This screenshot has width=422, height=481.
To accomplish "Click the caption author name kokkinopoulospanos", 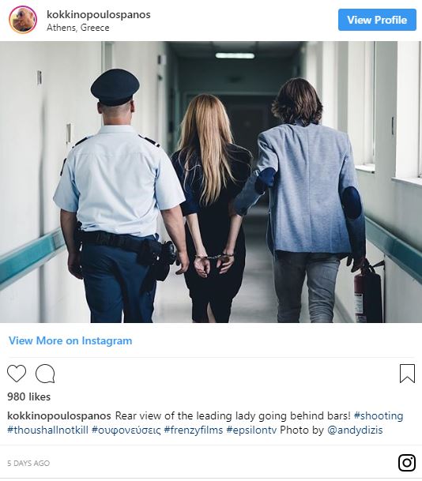I will coord(59,416).
